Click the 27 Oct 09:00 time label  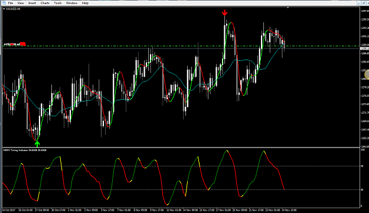coord(42,210)
